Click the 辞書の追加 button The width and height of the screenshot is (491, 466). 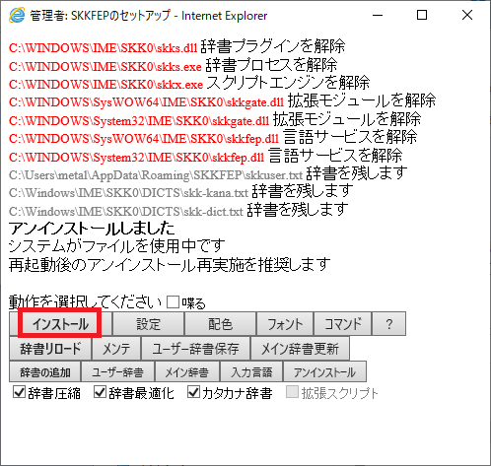click(45, 371)
